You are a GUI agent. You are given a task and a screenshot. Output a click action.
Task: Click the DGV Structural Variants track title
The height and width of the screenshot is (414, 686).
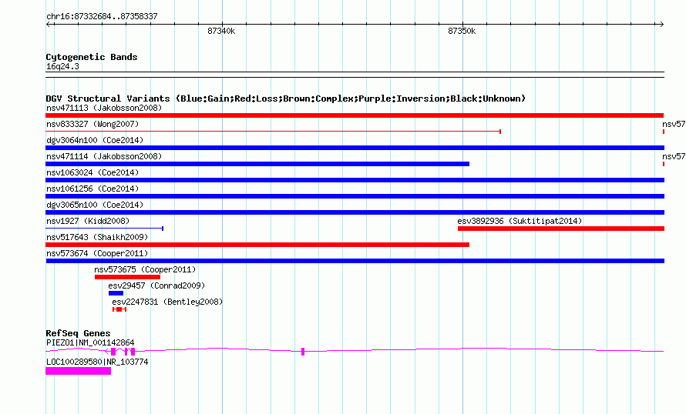[286, 98]
